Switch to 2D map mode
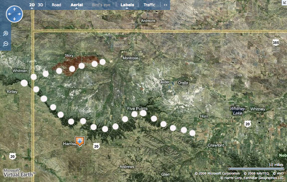This screenshot has width=287, height=182. (32, 5)
